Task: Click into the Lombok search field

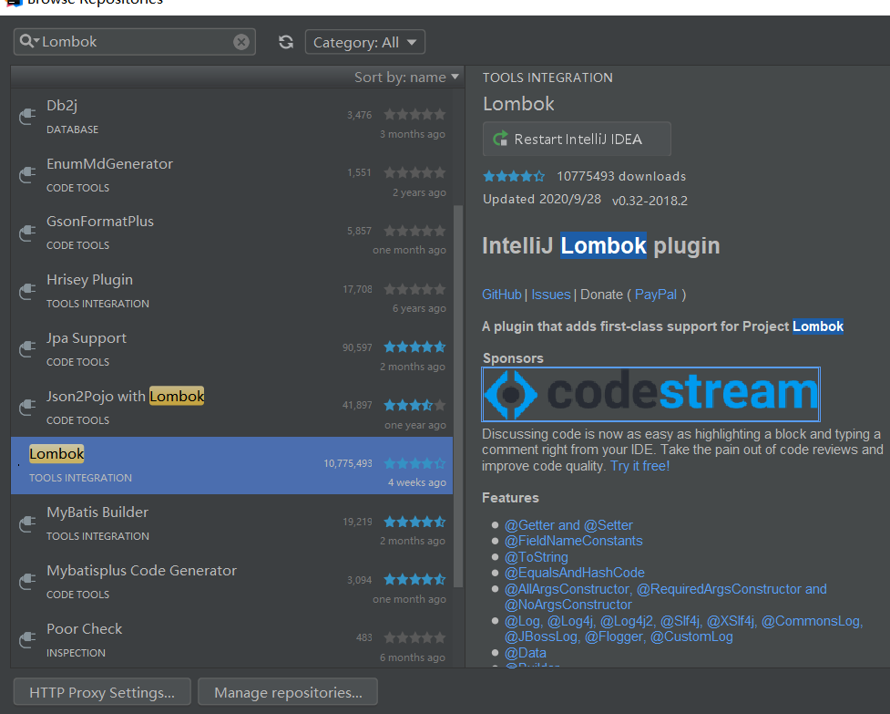Action: pyautogui.click(x=135, y=41)
